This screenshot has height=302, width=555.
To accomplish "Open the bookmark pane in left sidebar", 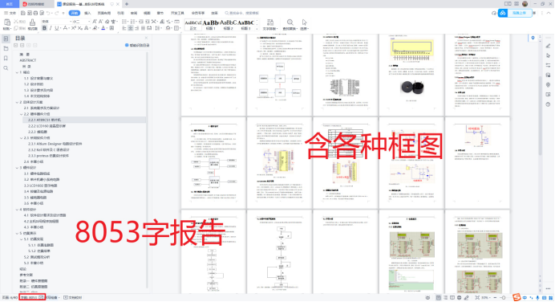I will point(6,58).
